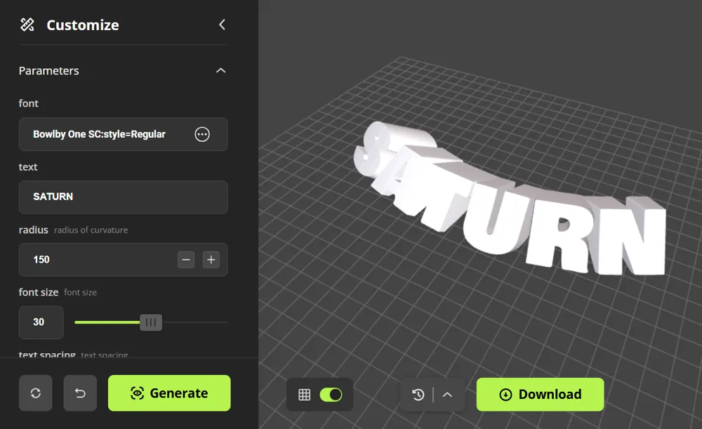The image size is (702, 429).
Task: Open the history clock icon
Action: point(418,395)
